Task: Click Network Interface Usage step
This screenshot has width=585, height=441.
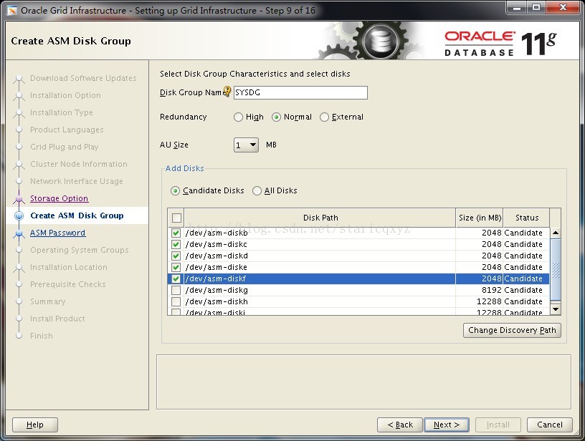Action: tap(77, 181)
